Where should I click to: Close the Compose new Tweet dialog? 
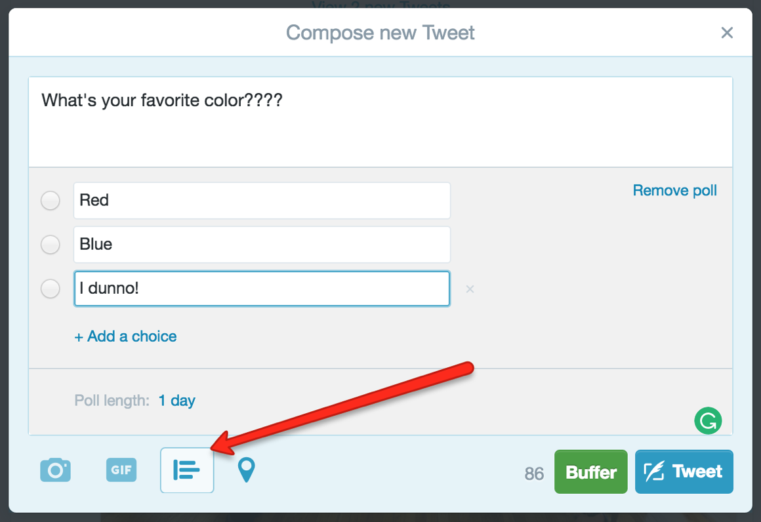(727, 33)
